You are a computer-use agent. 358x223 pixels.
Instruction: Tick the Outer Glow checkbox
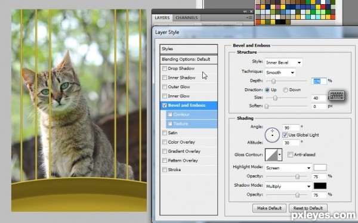pos(165,86)
